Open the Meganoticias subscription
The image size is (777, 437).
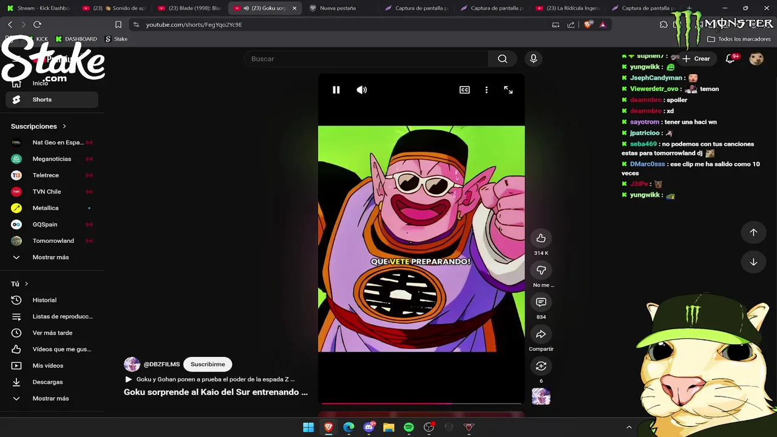point(52,159)
